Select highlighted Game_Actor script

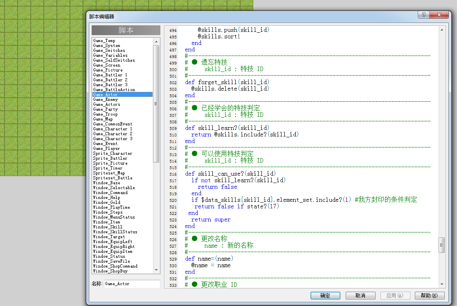pyautogui.click(x=122, y=95)
